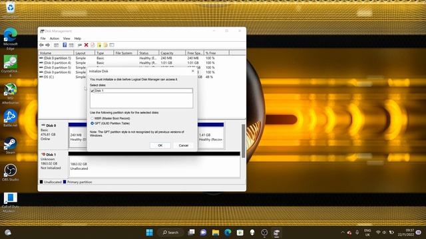The height and width of the screenshot is (239, 426).
Task: Sort by the % Free column header
Action: 216,53
